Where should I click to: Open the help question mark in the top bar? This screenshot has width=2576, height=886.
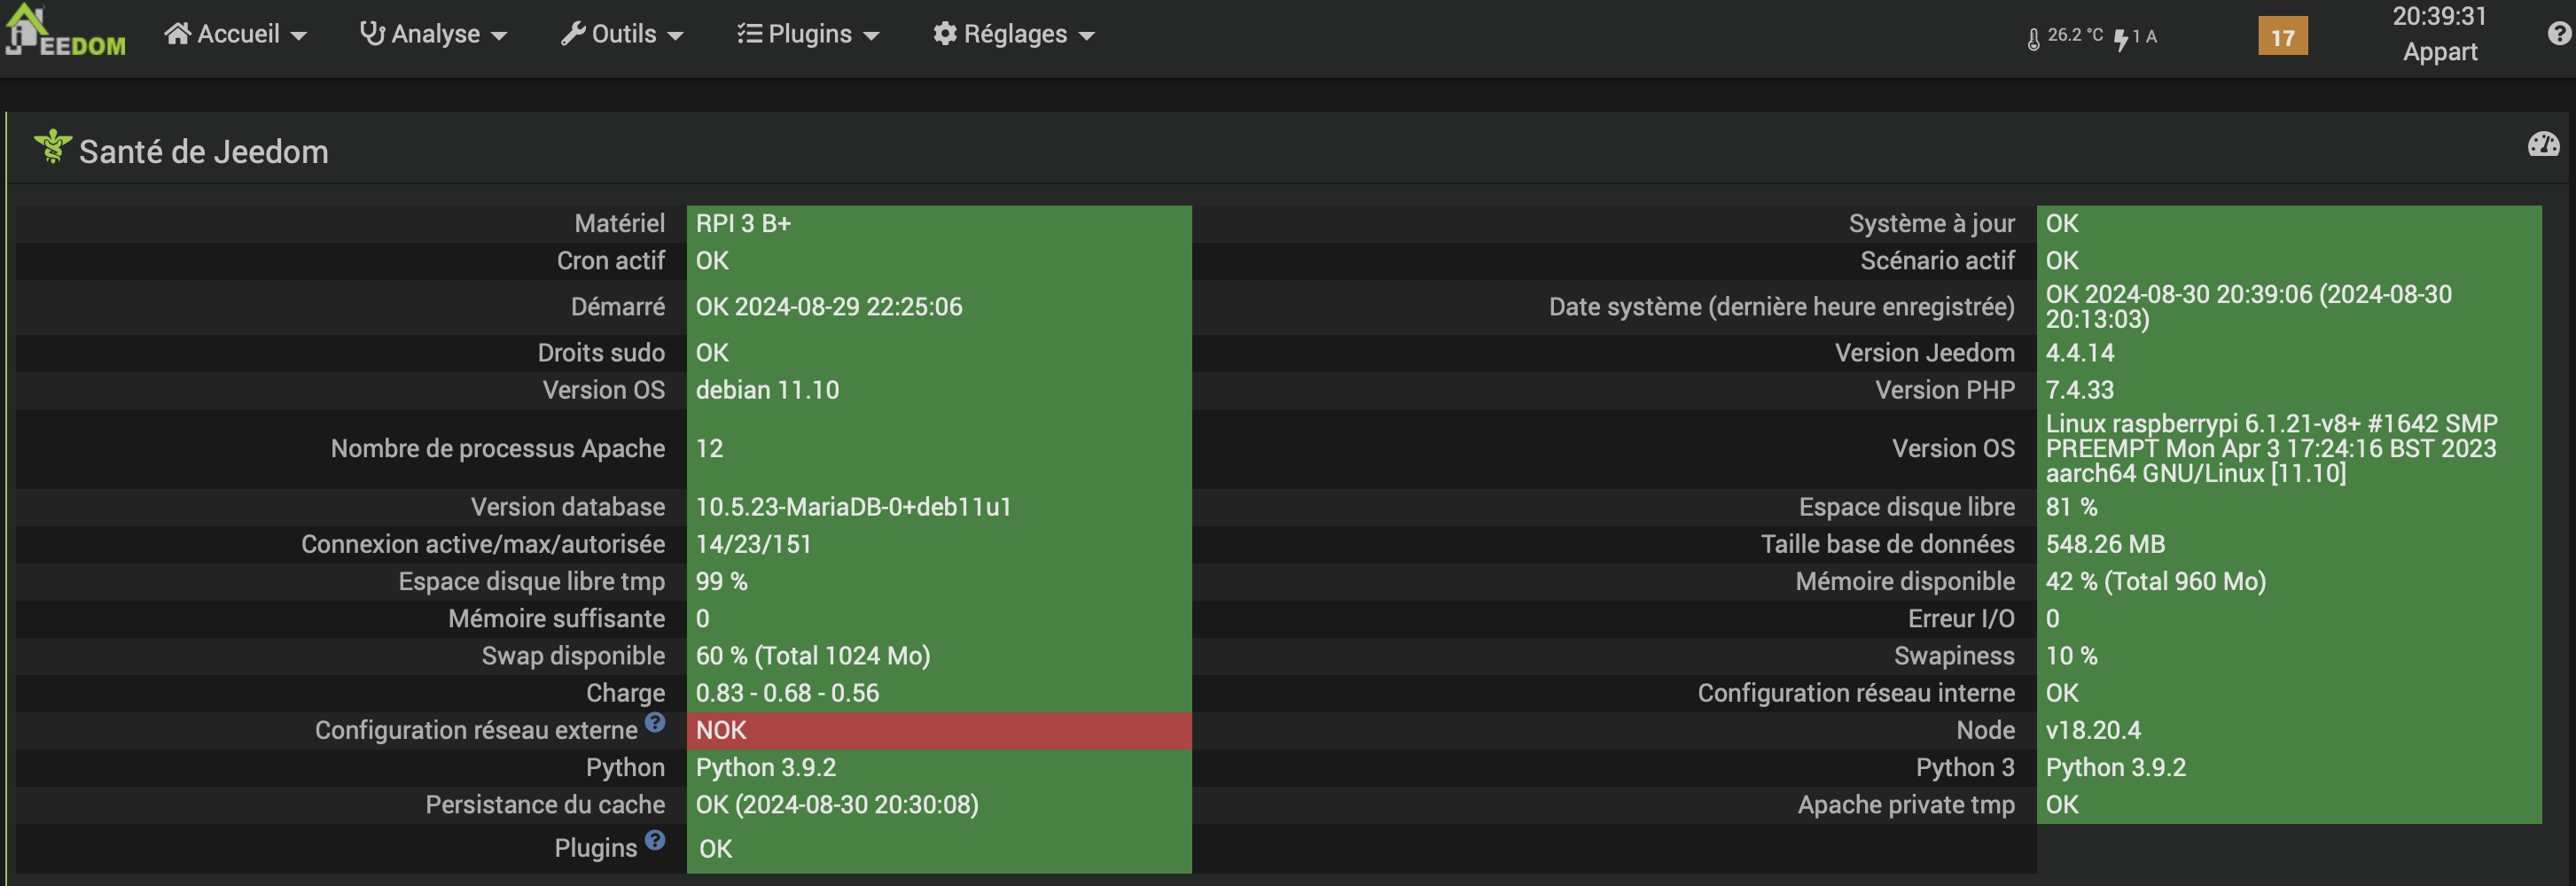pyautogui.click(x=2559, y=34)
